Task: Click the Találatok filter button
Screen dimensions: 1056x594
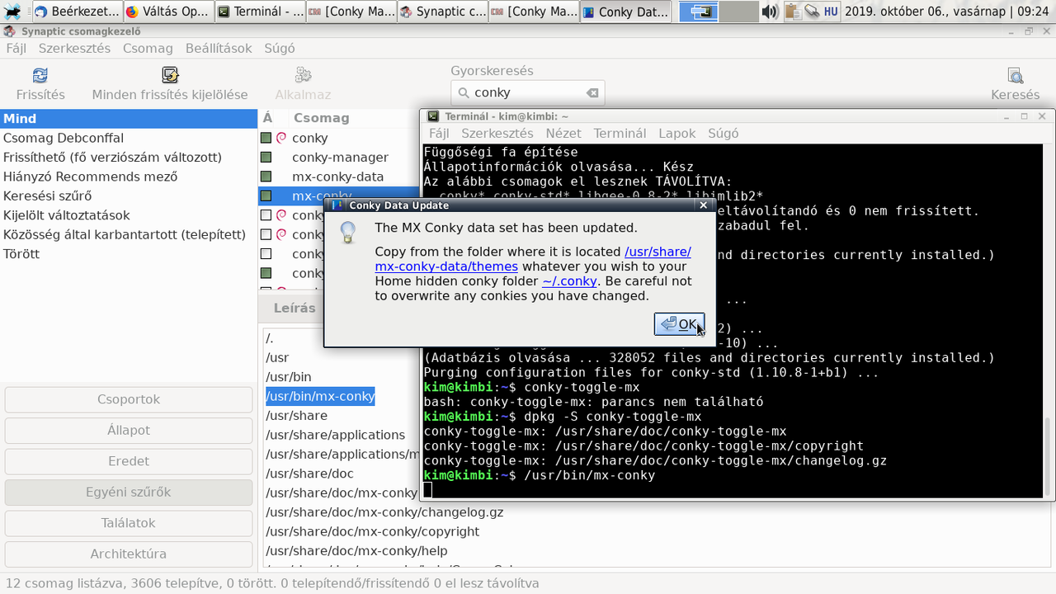Action: [x=129, y=523]
